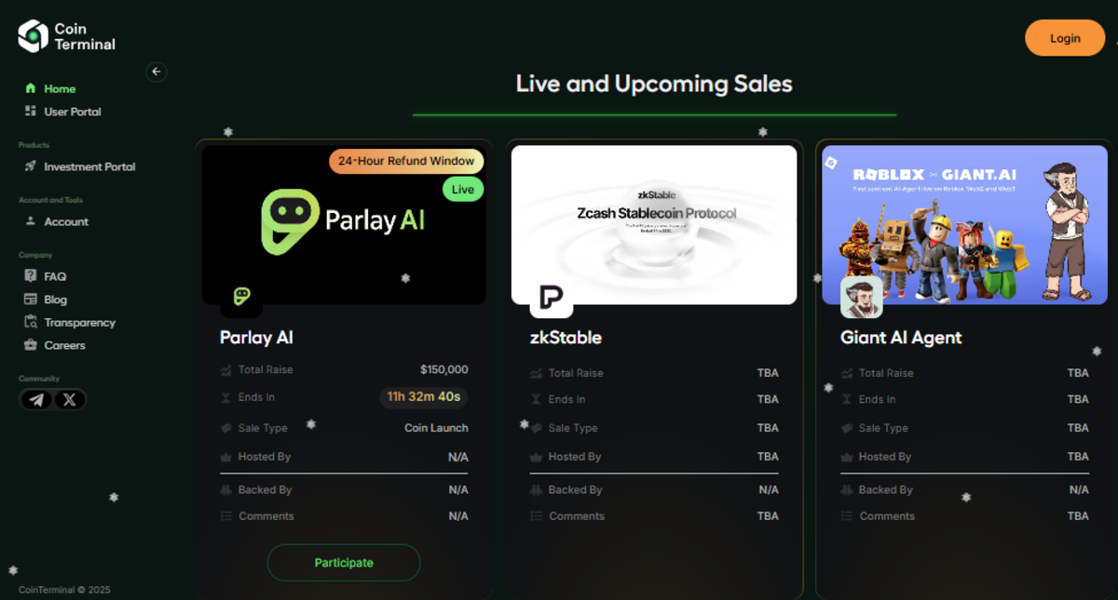Open the Transparency page

tap(70, 323)
